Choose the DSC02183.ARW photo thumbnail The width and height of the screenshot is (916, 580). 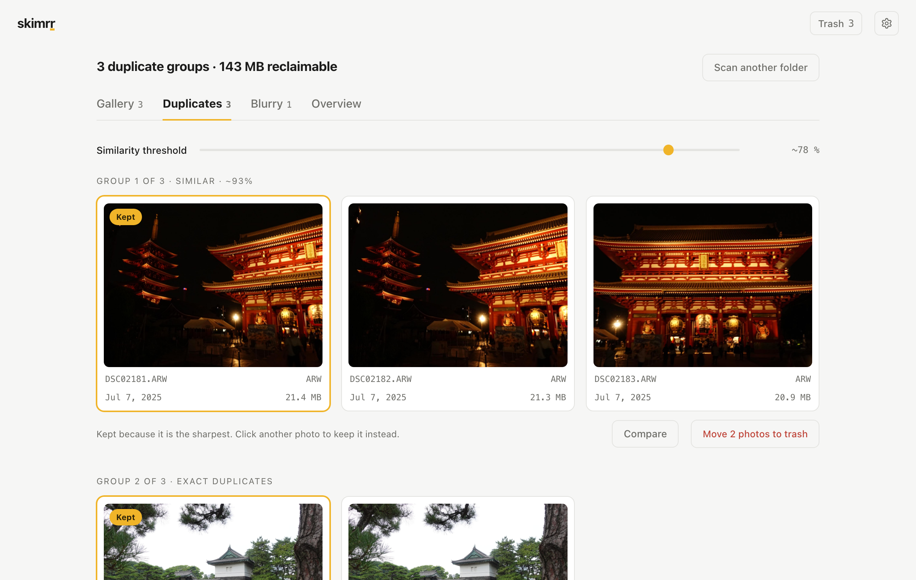[x=703, y=285]
